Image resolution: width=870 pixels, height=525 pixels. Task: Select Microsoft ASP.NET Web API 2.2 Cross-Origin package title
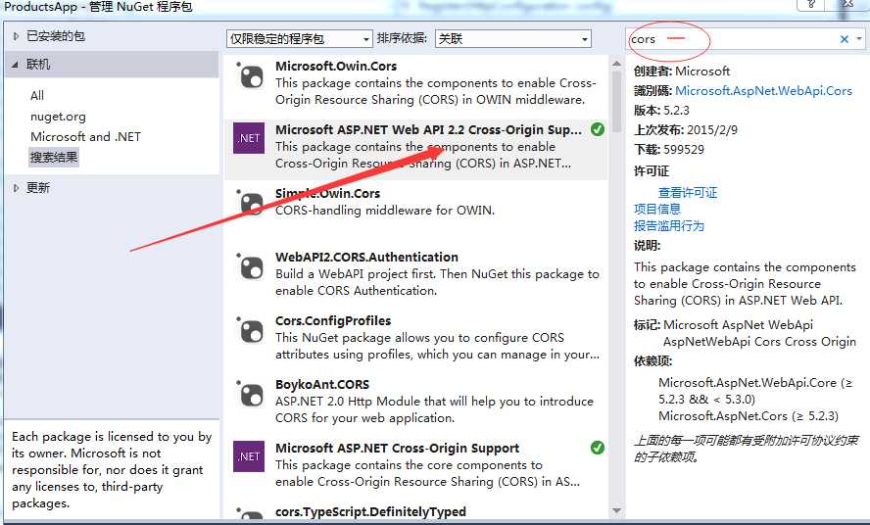point(428,130)
